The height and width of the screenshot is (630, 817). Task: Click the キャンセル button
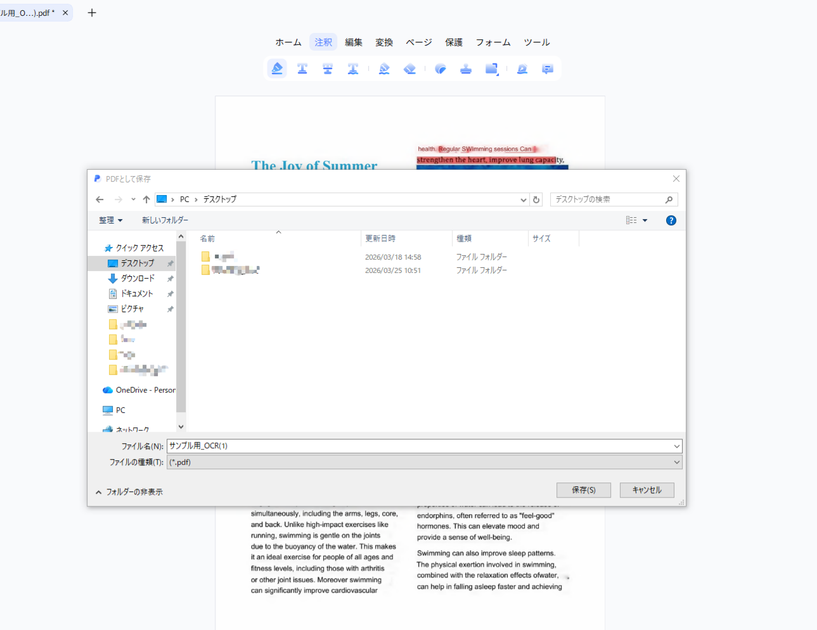647,490
